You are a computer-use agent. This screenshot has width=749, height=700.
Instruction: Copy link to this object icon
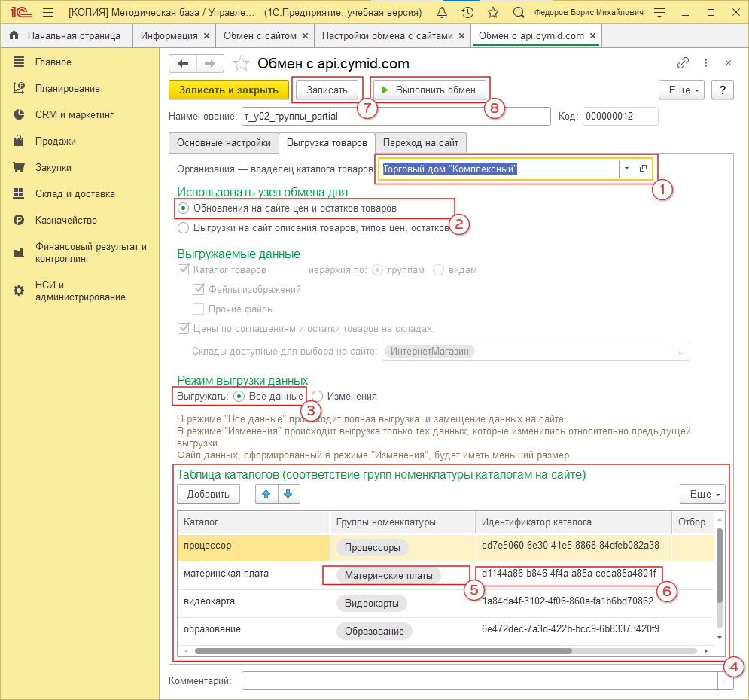[684, 63]
